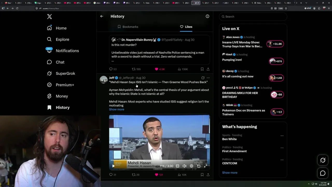Go to Home in the sidebar
Viewport: 332px width, 187px height.
(57, 28)
